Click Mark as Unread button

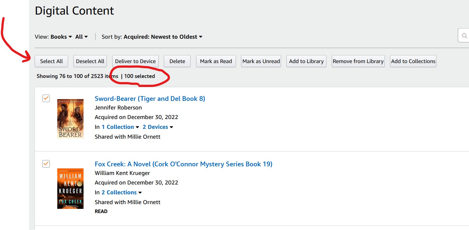(261, 61)
